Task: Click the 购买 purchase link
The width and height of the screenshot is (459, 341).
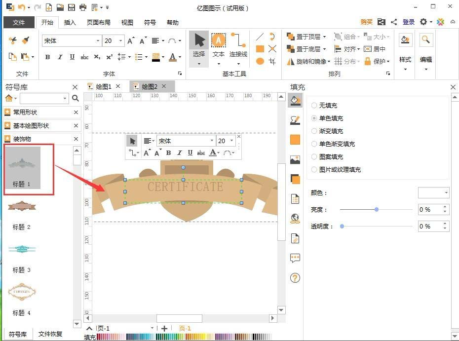Action: click(x=367, y=22)
